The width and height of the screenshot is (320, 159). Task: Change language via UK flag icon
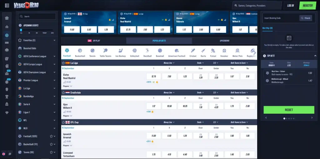(3, 154)
